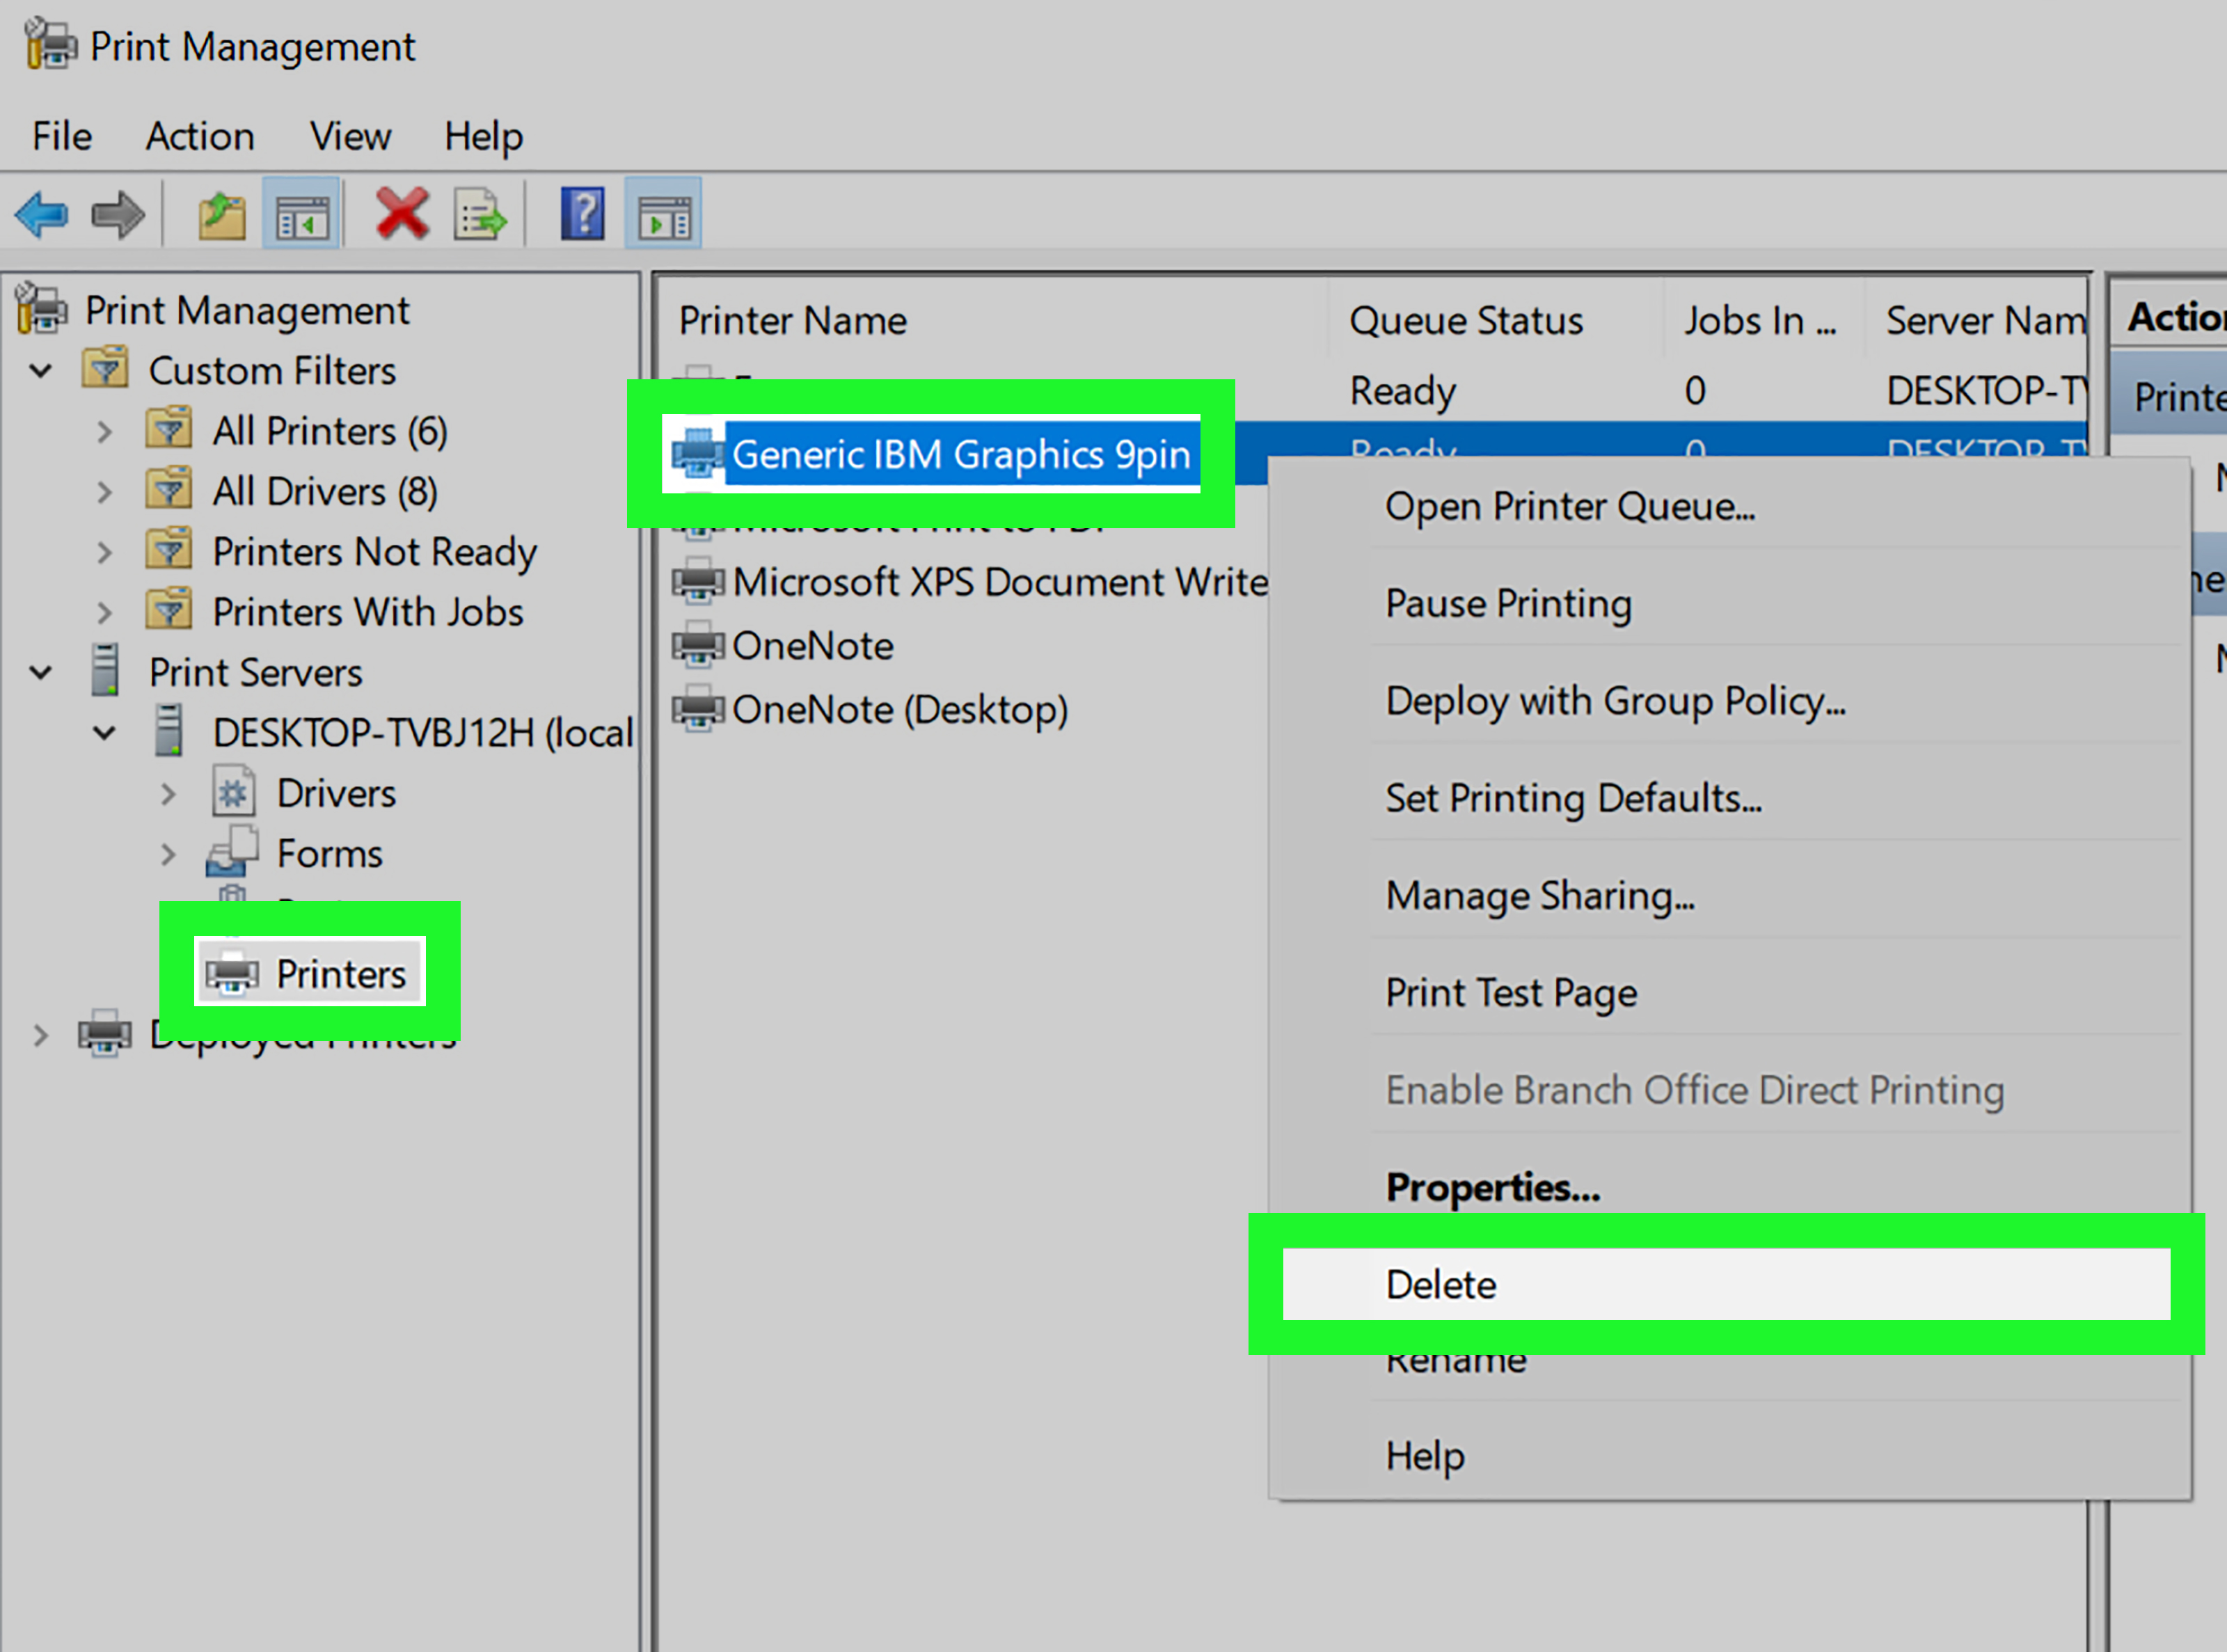This screenshot has height=1652, width=2227.
Task: Expand the Deployed Printers node
Action: [x=40, y=1035]
